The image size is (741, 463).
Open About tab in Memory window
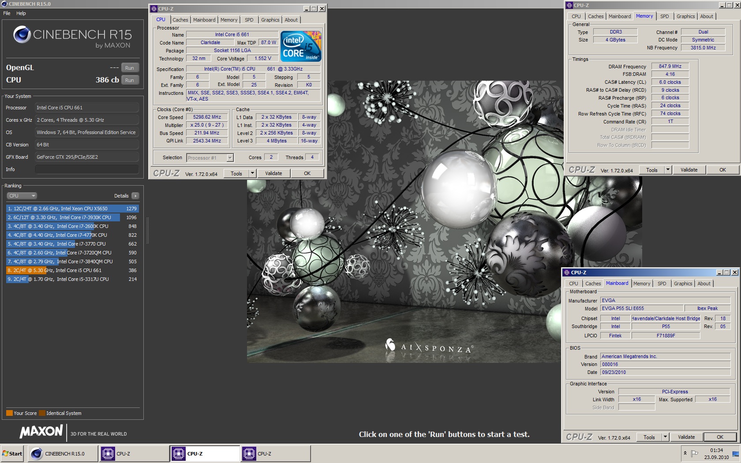[707, 16]
